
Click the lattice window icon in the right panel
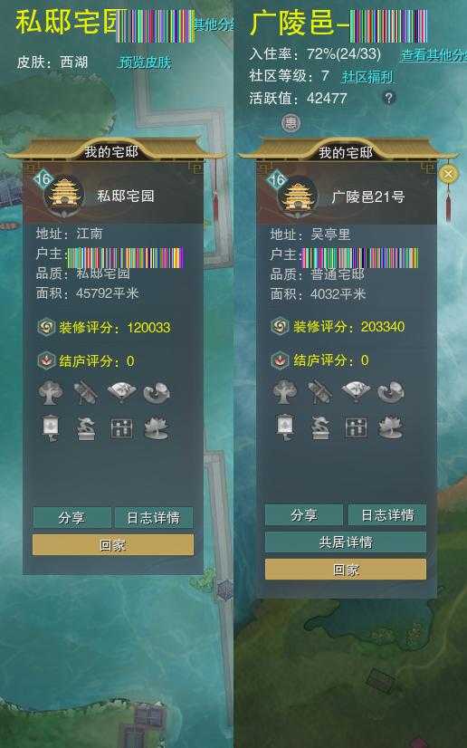tap(356, 428)
